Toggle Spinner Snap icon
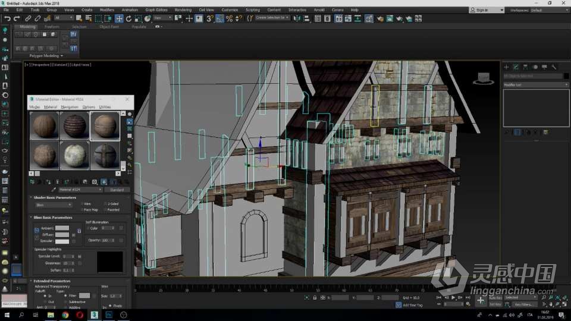Image resolution: width=571 pixels, height=321 pixels. point(239,18)
